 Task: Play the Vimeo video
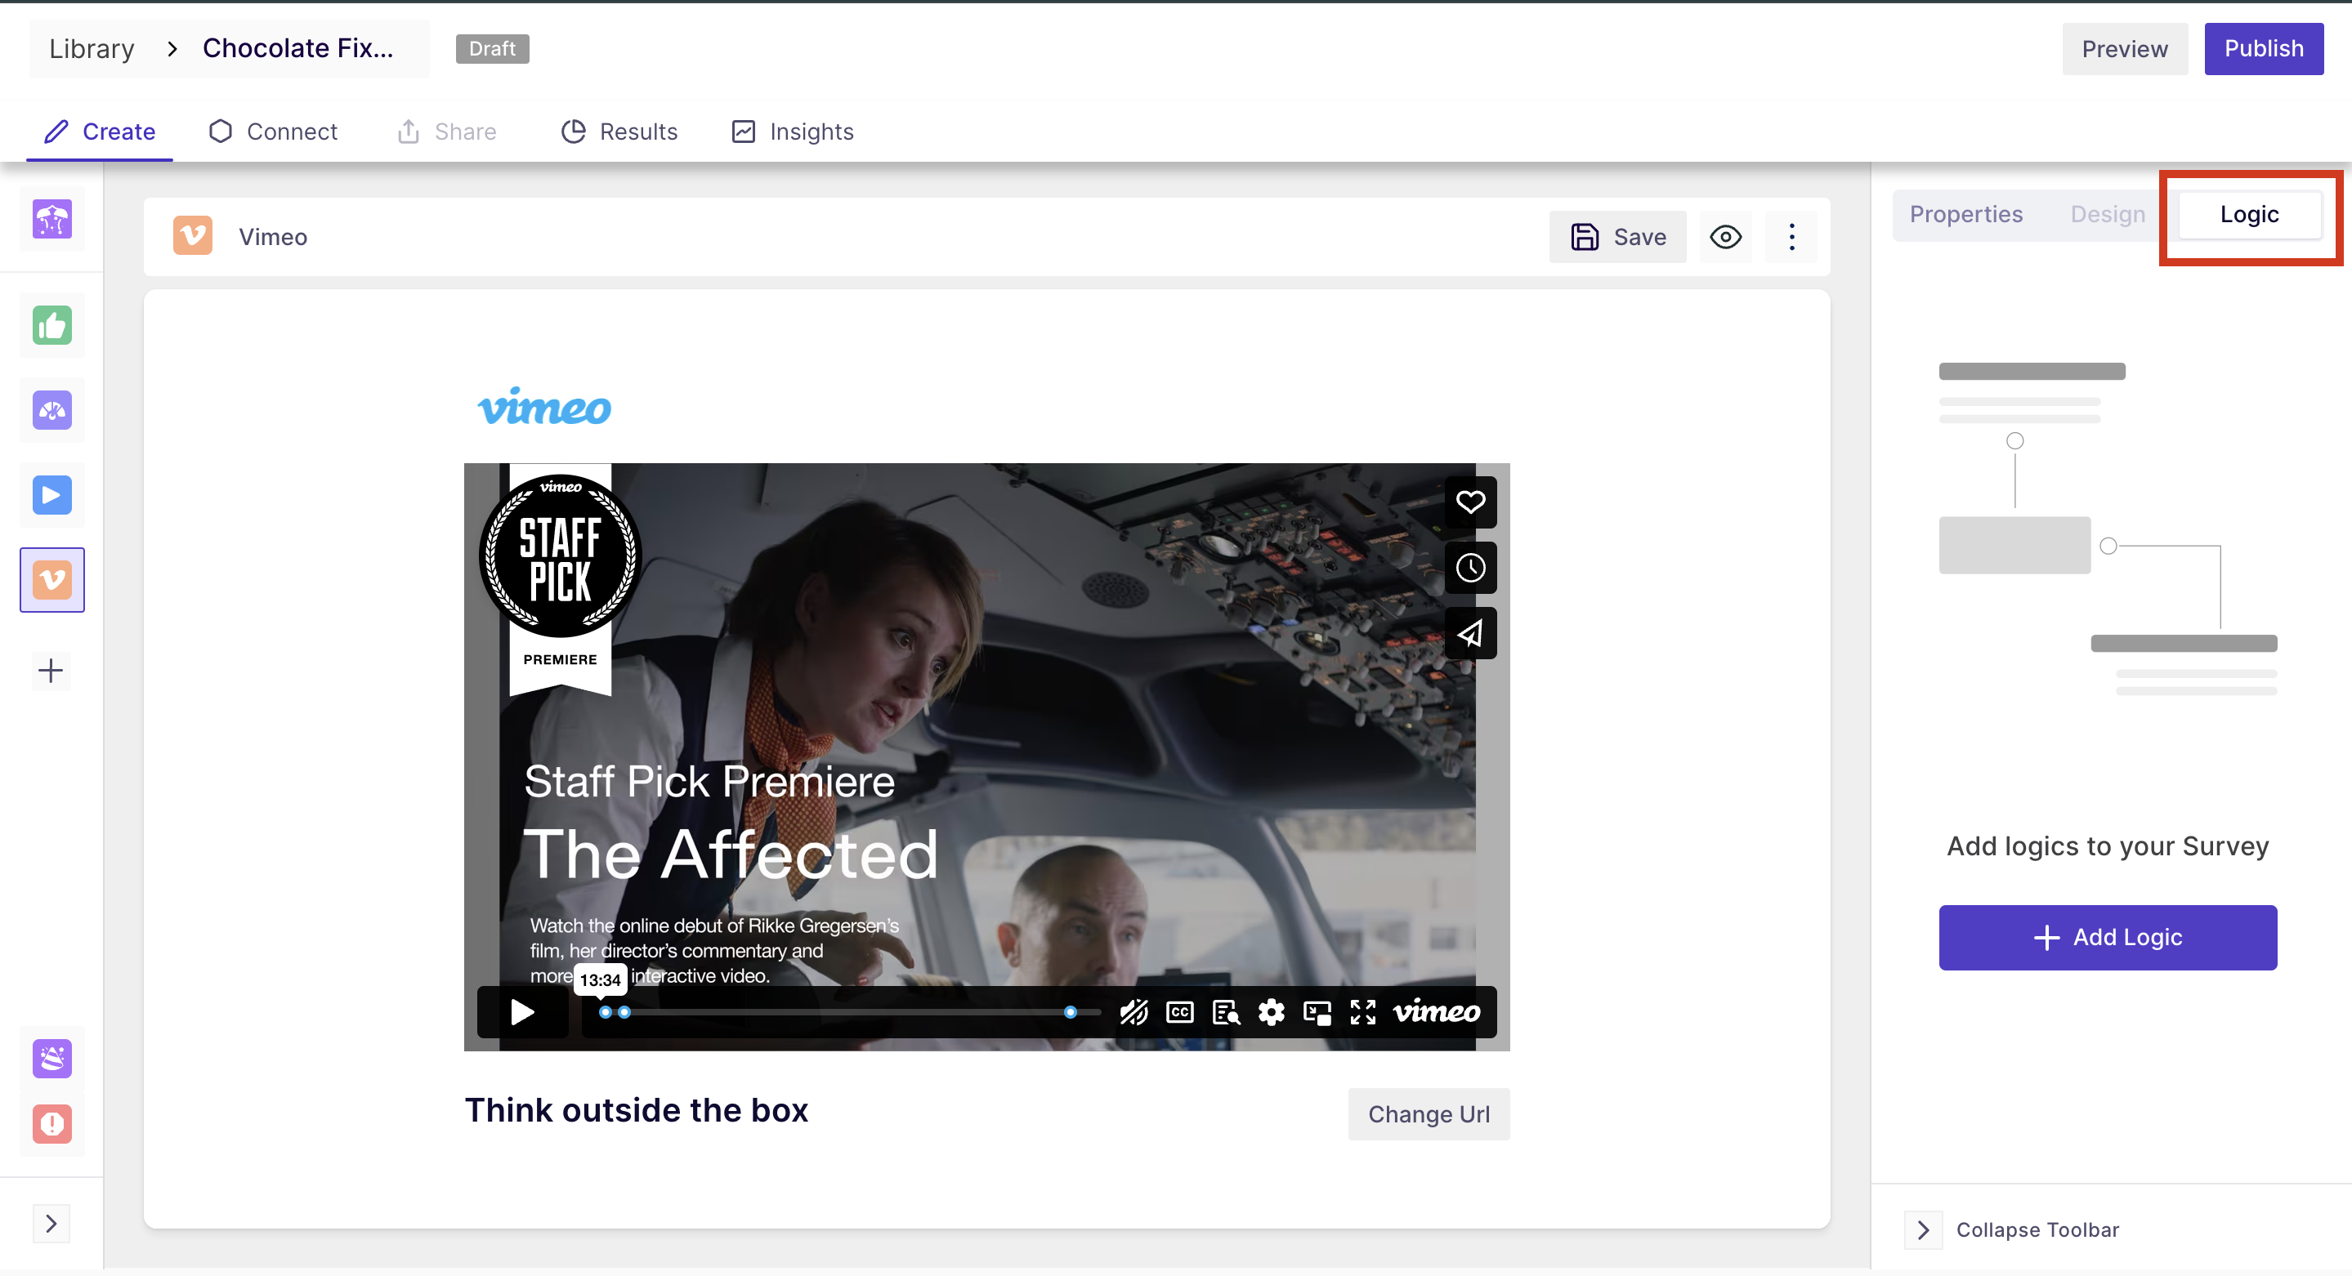[522, 1011]
